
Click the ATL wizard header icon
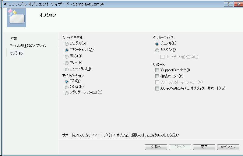[x=16, y=17]
